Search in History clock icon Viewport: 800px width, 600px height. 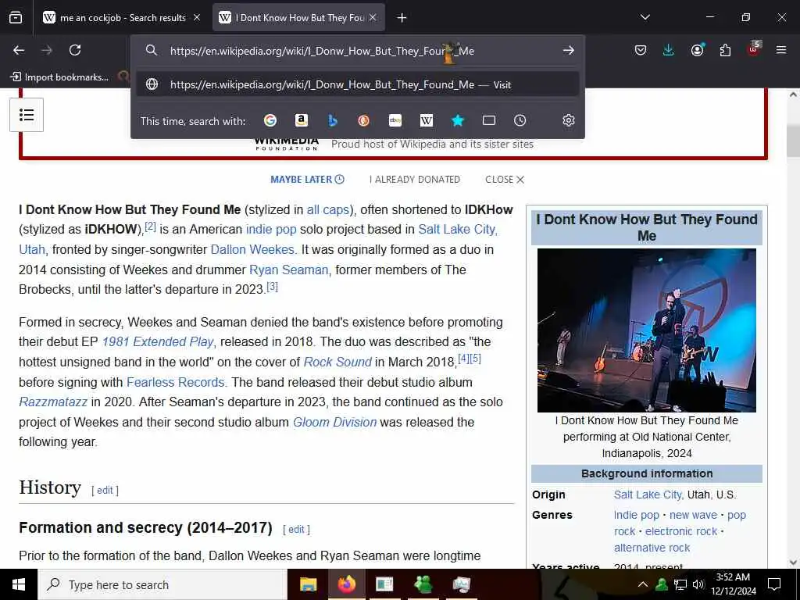click(x=520, y=120)
